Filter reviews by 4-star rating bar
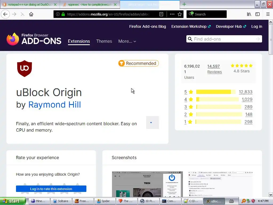Viewport: 273px width, 205px height. pos(217,99)
